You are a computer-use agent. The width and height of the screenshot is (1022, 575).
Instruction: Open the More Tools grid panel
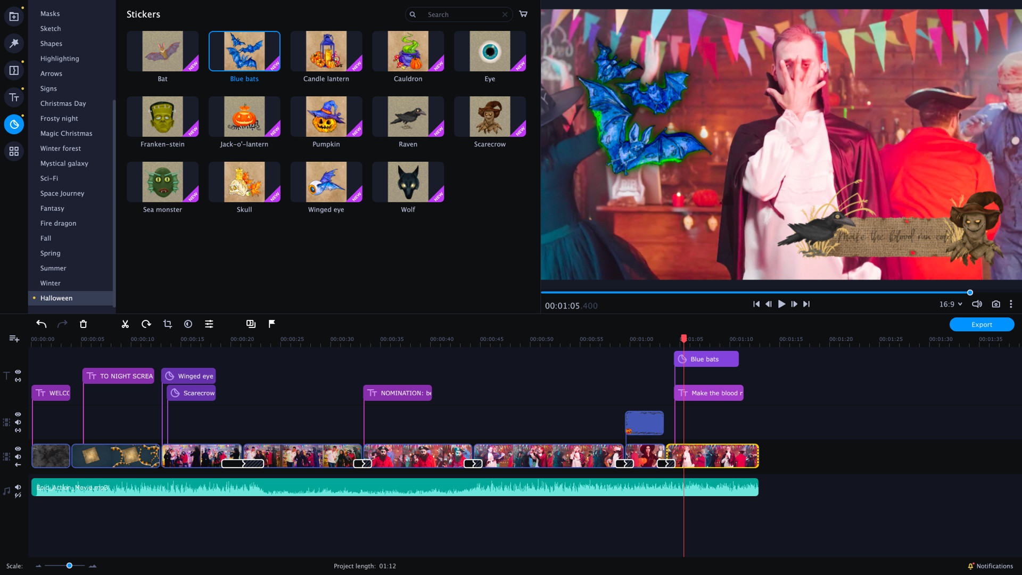pos(14,151)
